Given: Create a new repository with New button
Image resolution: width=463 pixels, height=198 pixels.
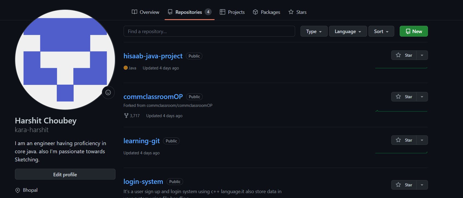Looking at the screenshot, I should tap(414, 31).
